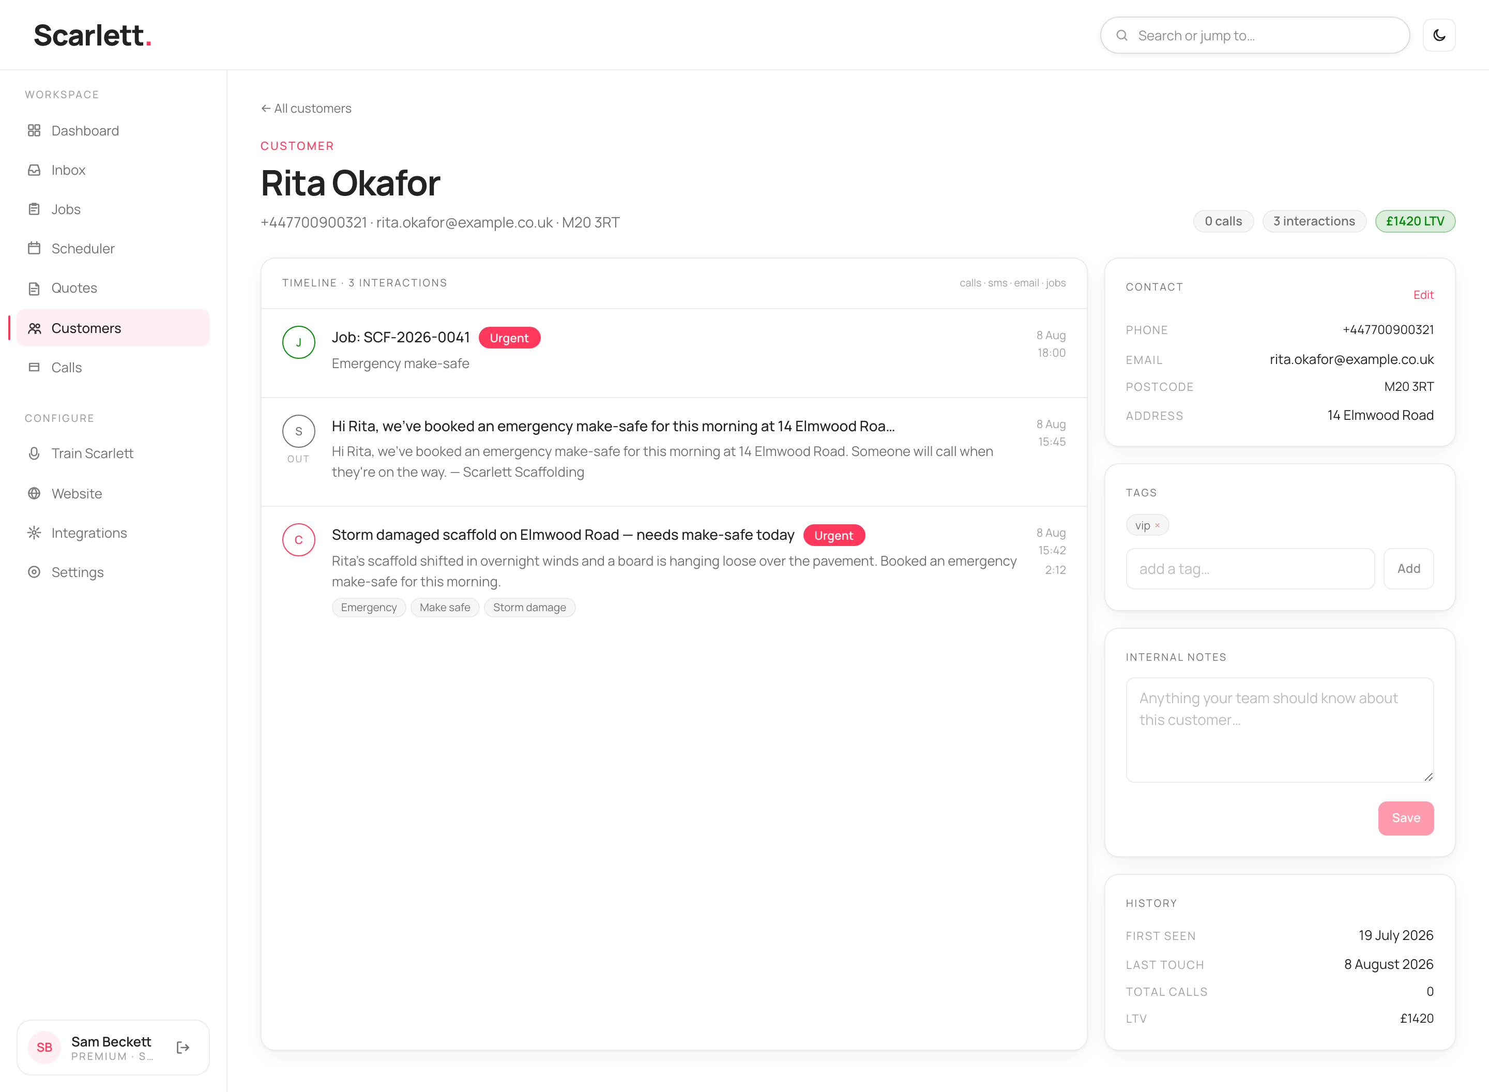Click the Inbox tray icon

pyautogui.click(x=34, y=170)
